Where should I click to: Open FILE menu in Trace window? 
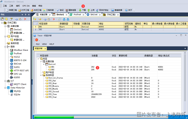38,44
